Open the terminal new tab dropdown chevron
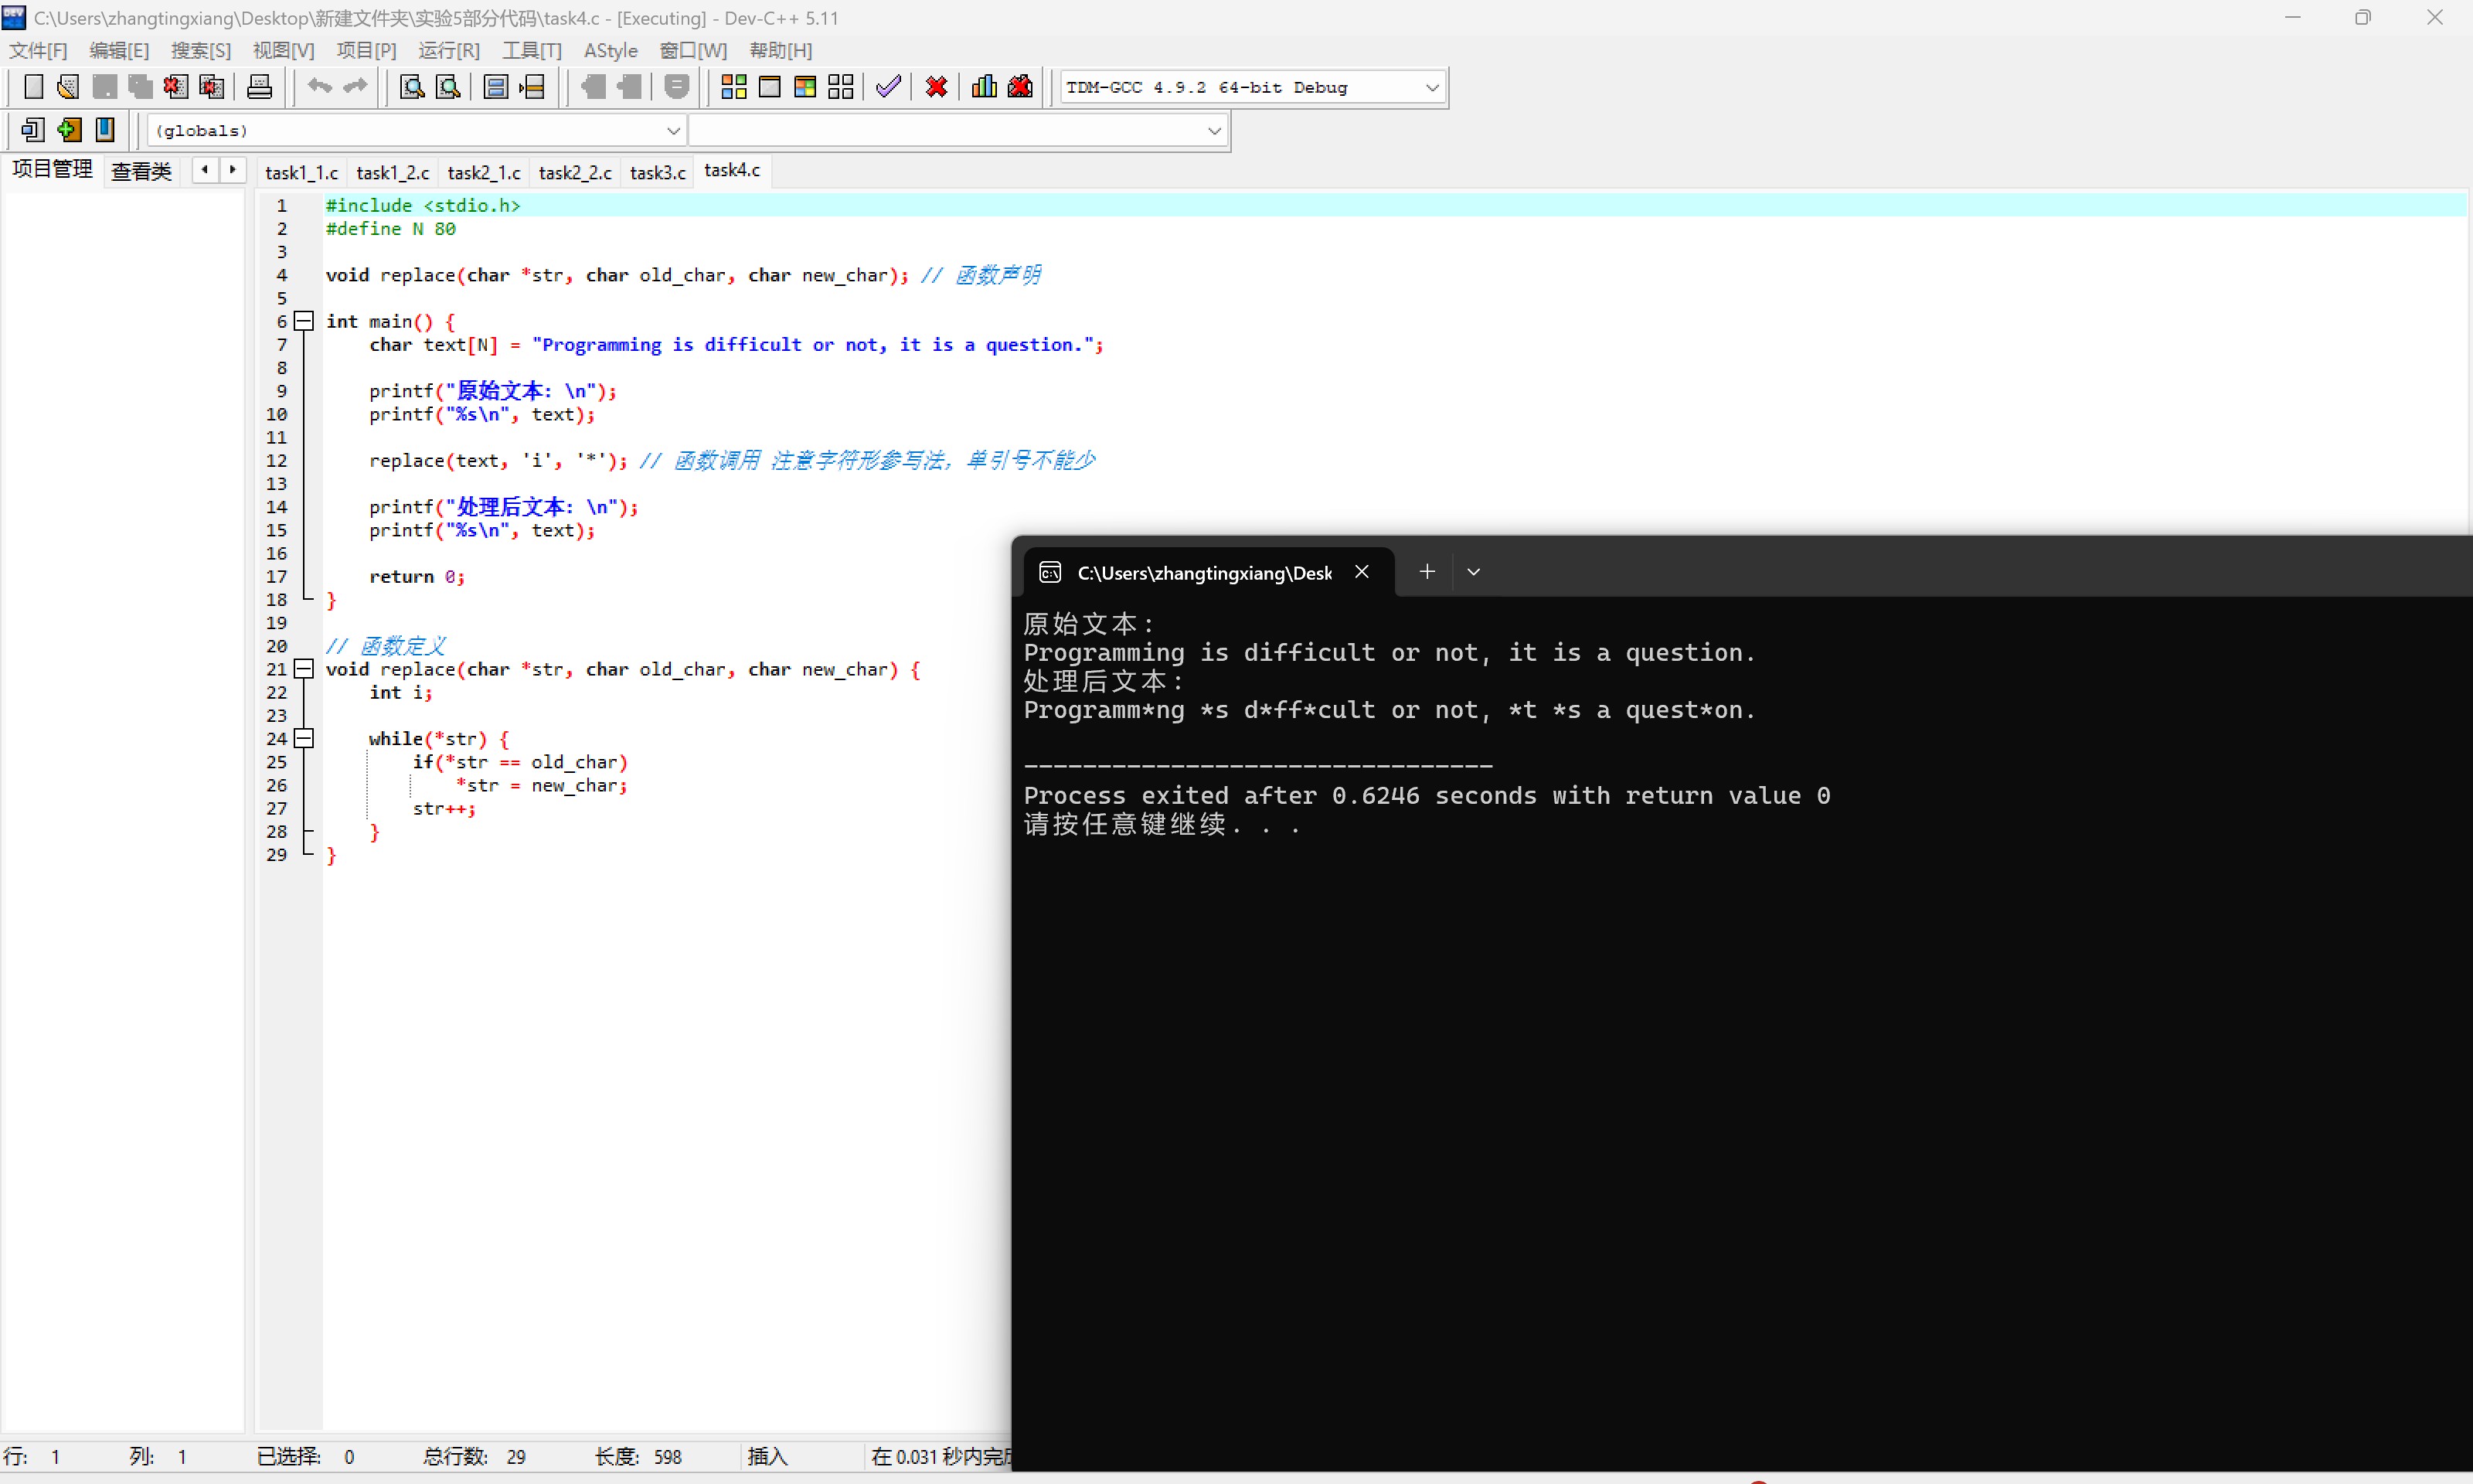Image resolution: width=2473 pixels, height=1484 pixels. (1474, 572)
